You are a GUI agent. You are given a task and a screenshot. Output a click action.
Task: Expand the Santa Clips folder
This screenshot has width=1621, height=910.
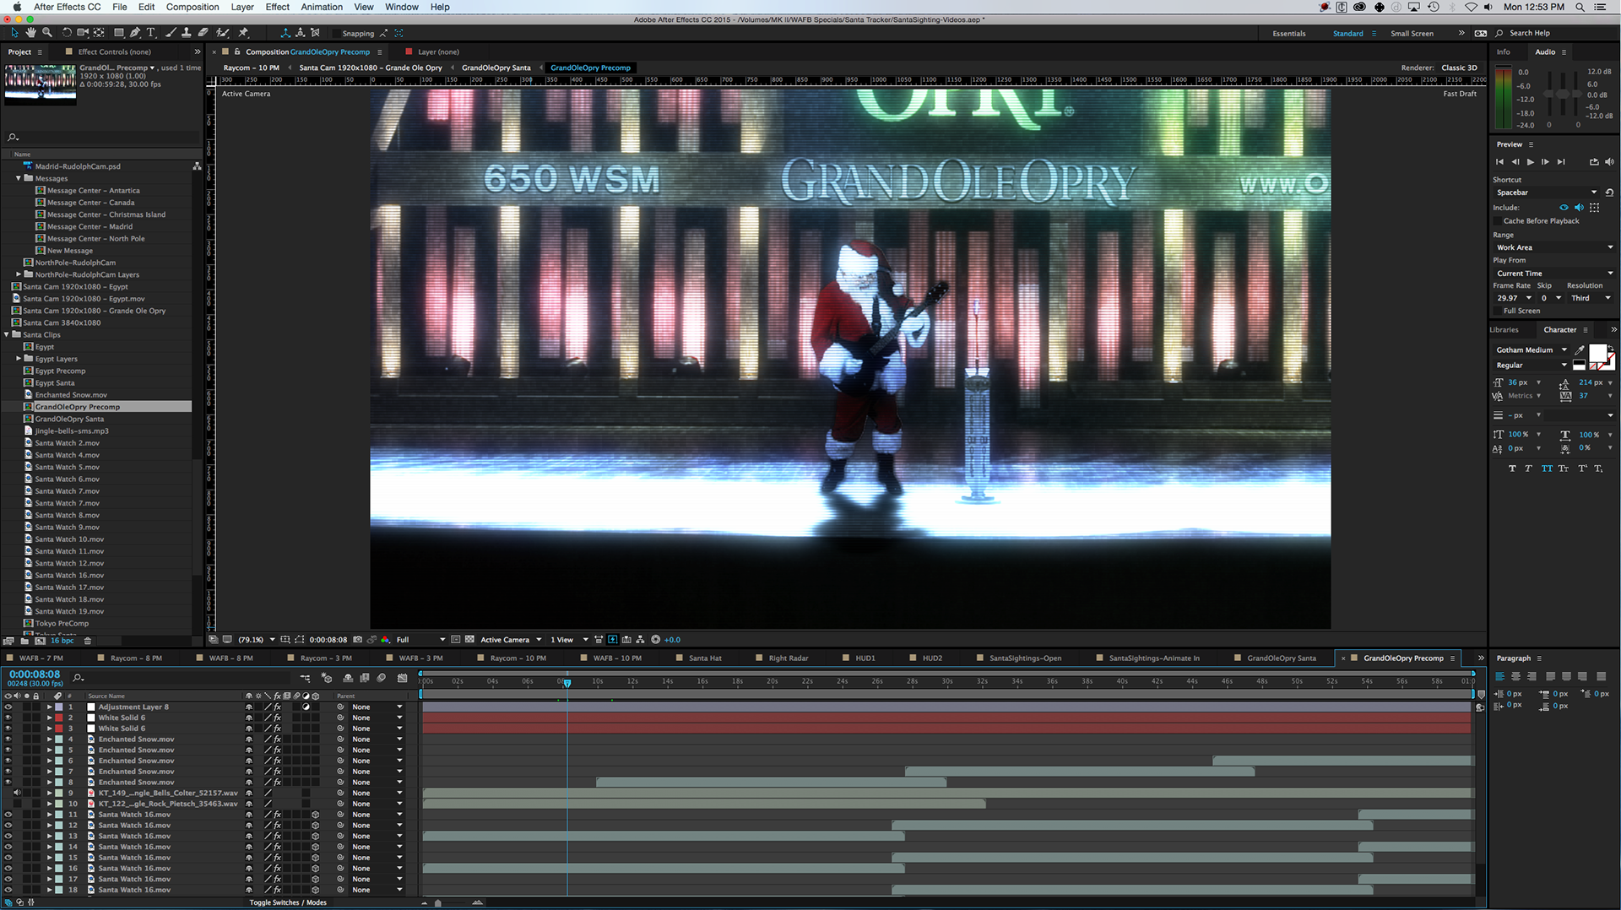(x=7, y=335)
